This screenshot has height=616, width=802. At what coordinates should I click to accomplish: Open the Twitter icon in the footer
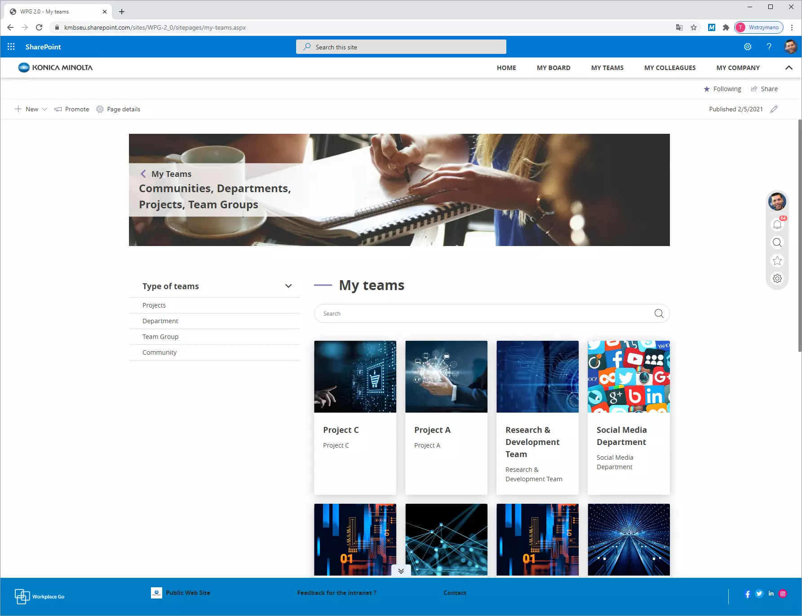759,594
